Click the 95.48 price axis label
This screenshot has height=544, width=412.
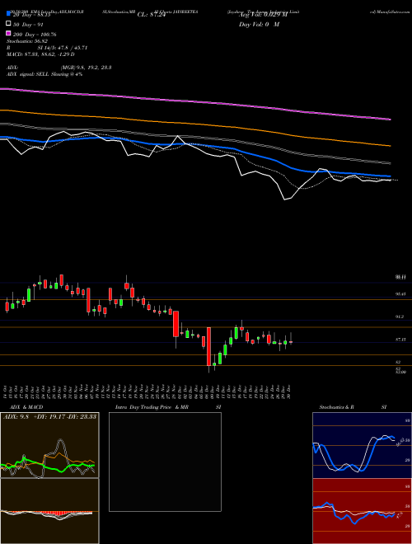pos(400,294)
